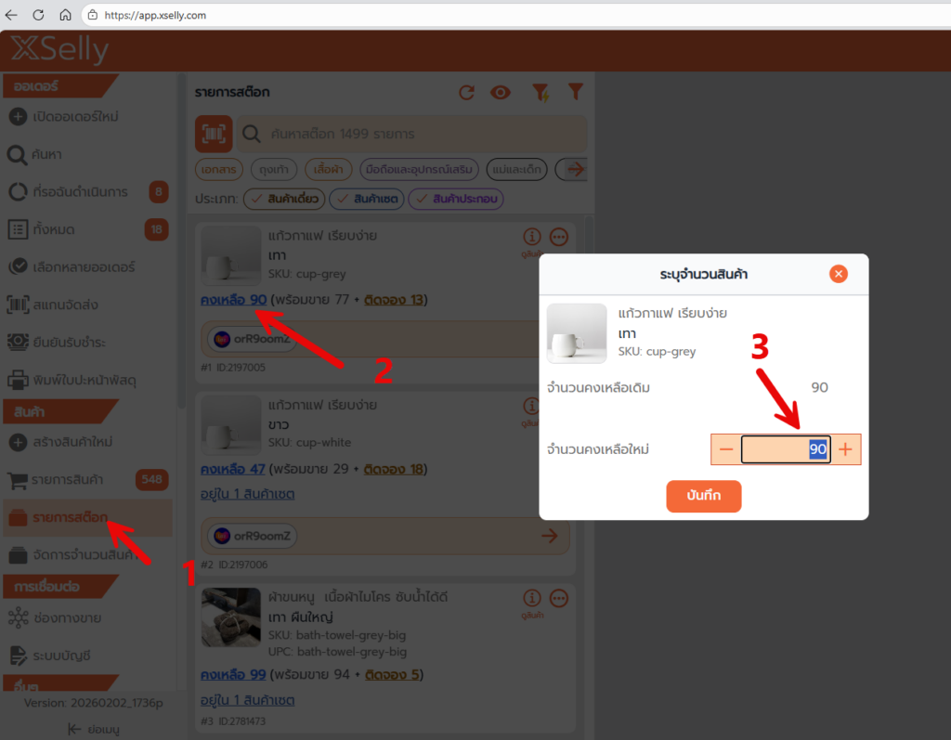This screenshot has width=951, height=740.
Task: Close the ระบุจำนวนสินค้า dialog
Action: [839, 274]
